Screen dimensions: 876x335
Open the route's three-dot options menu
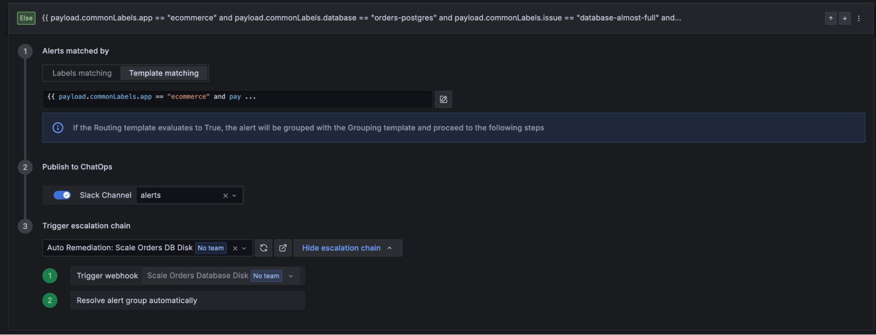pos(858,18)
